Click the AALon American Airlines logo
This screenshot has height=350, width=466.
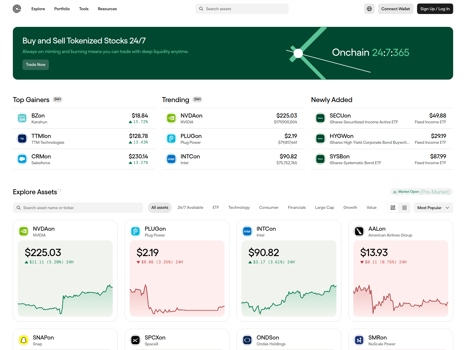pos(359,232)
